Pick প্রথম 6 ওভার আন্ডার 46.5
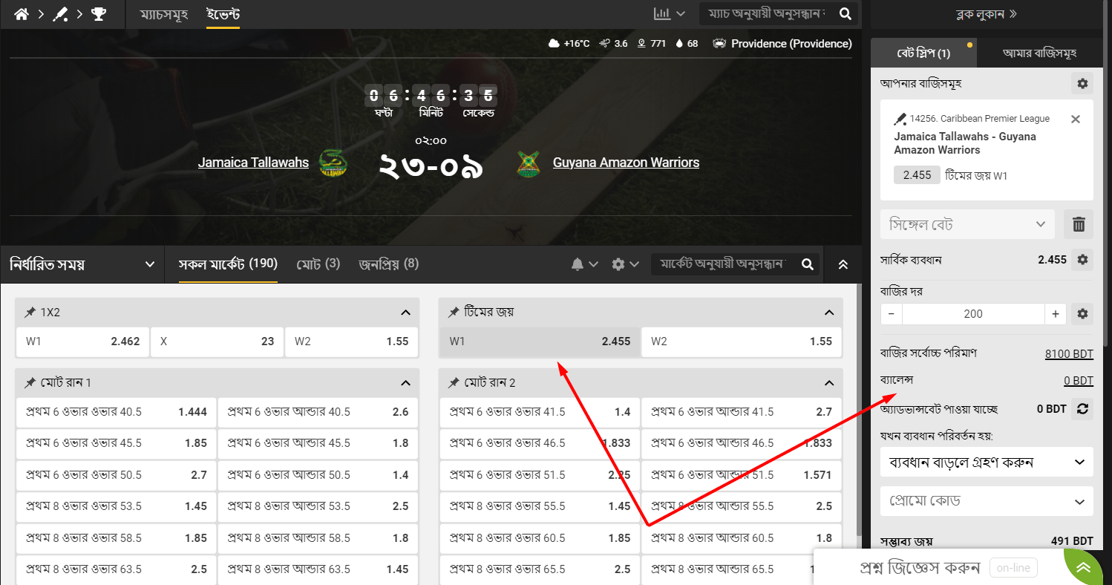 point(742,443)
